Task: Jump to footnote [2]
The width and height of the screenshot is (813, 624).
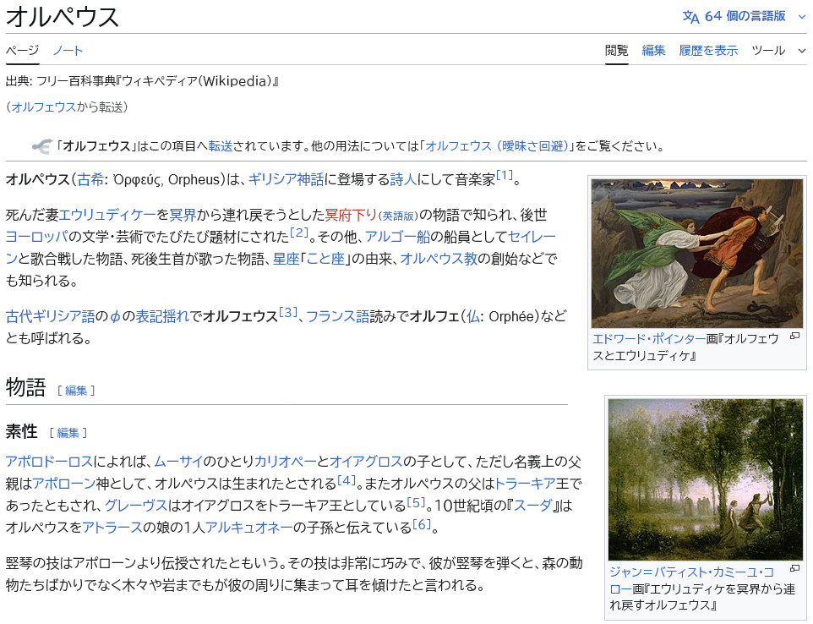Action: pos(299,233)
